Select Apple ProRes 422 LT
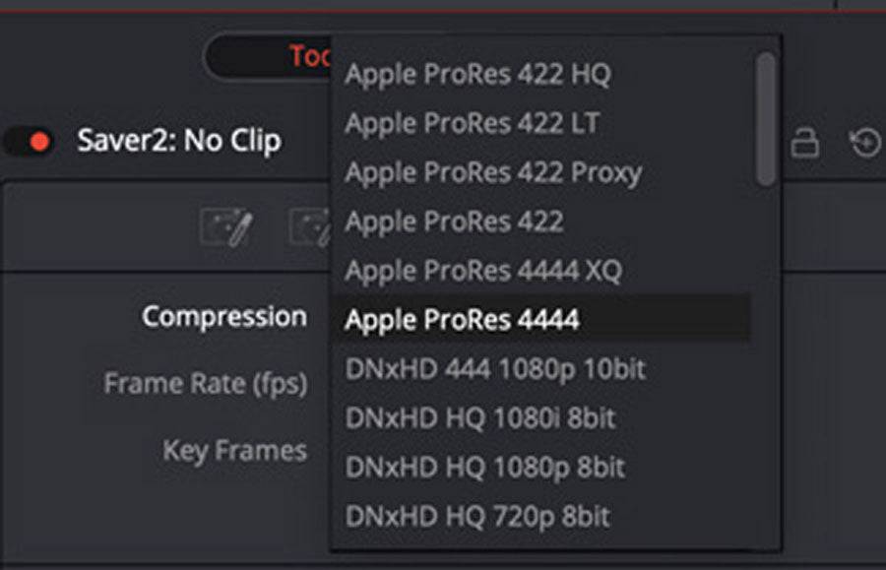This screenshot has width=886, height=570. [473, 123]
